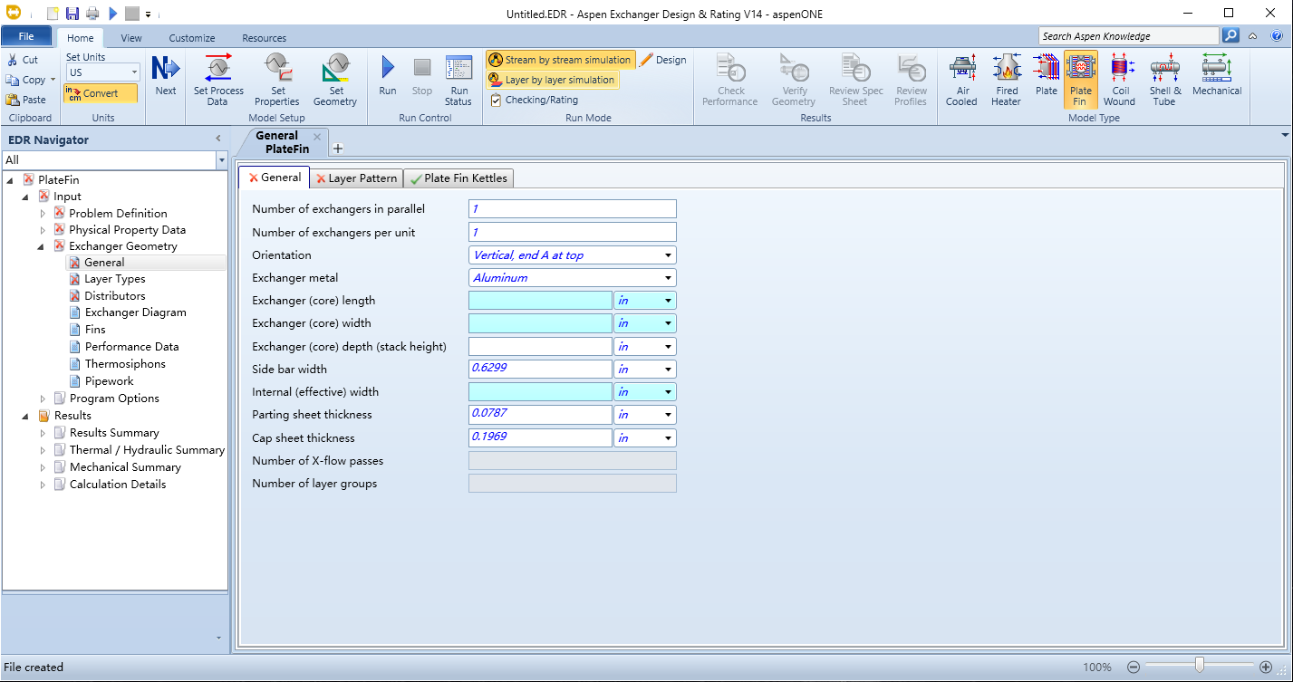The height and width of the screenshot is (682, 1293).
Task: Select the Fired Heater model type
Action: click(x=1005, y=80)
